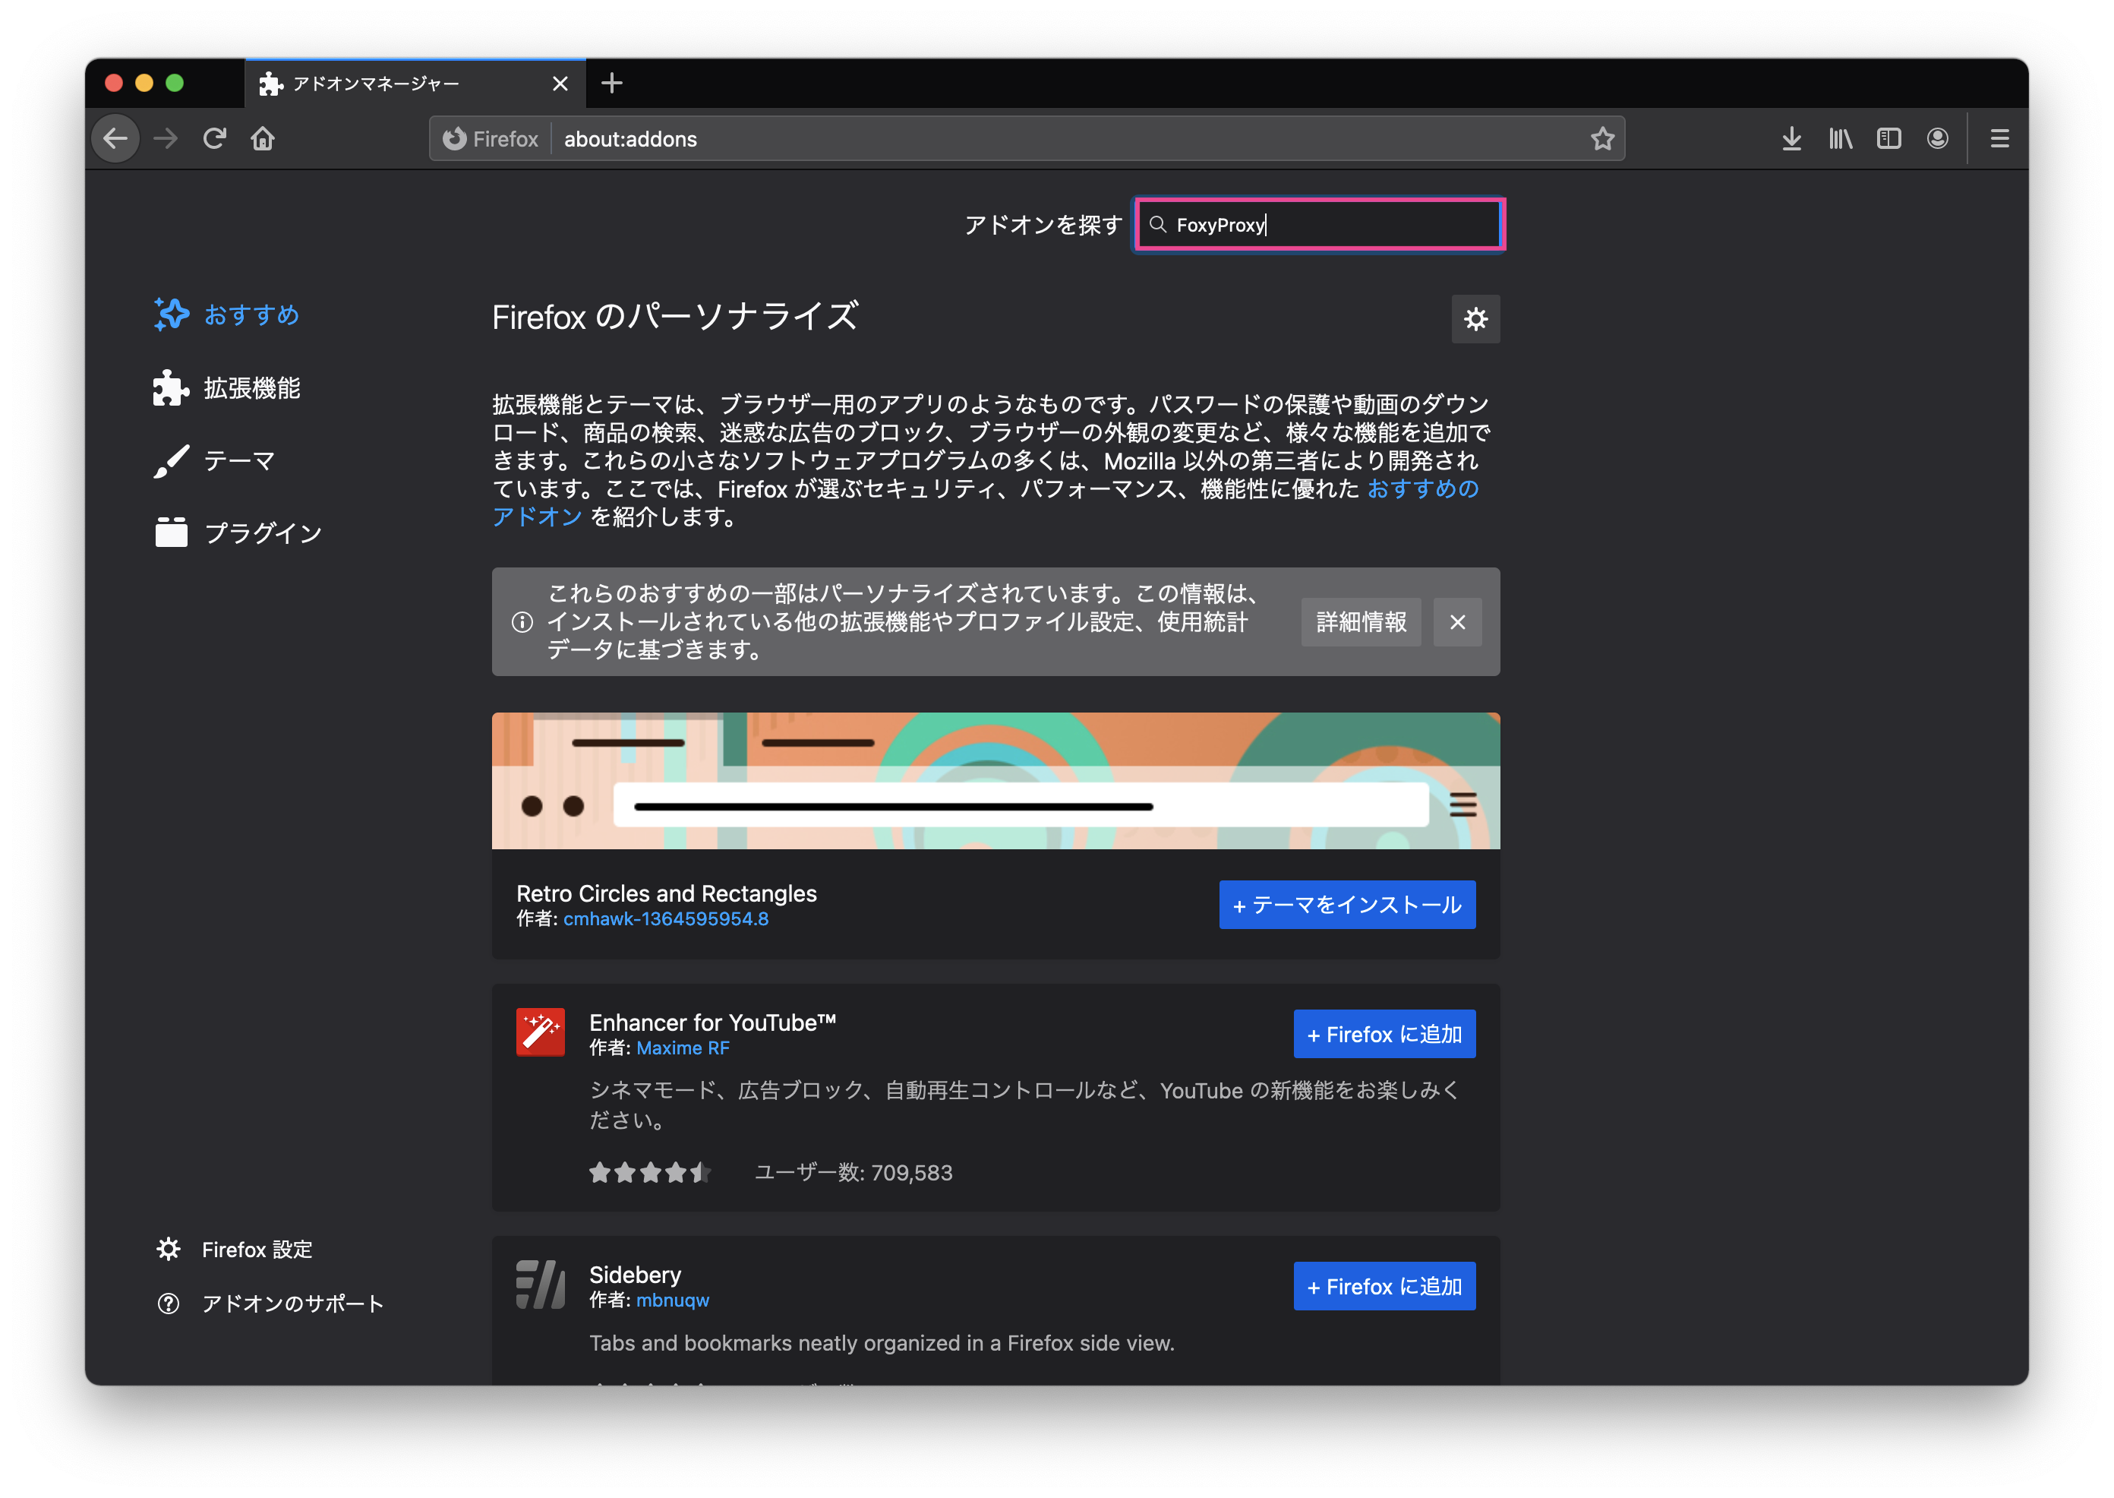This screenshot has width=2114, height=1498.
Task: Click the Enhancer for YouTube icon
Action: [x=540, y=1032]
